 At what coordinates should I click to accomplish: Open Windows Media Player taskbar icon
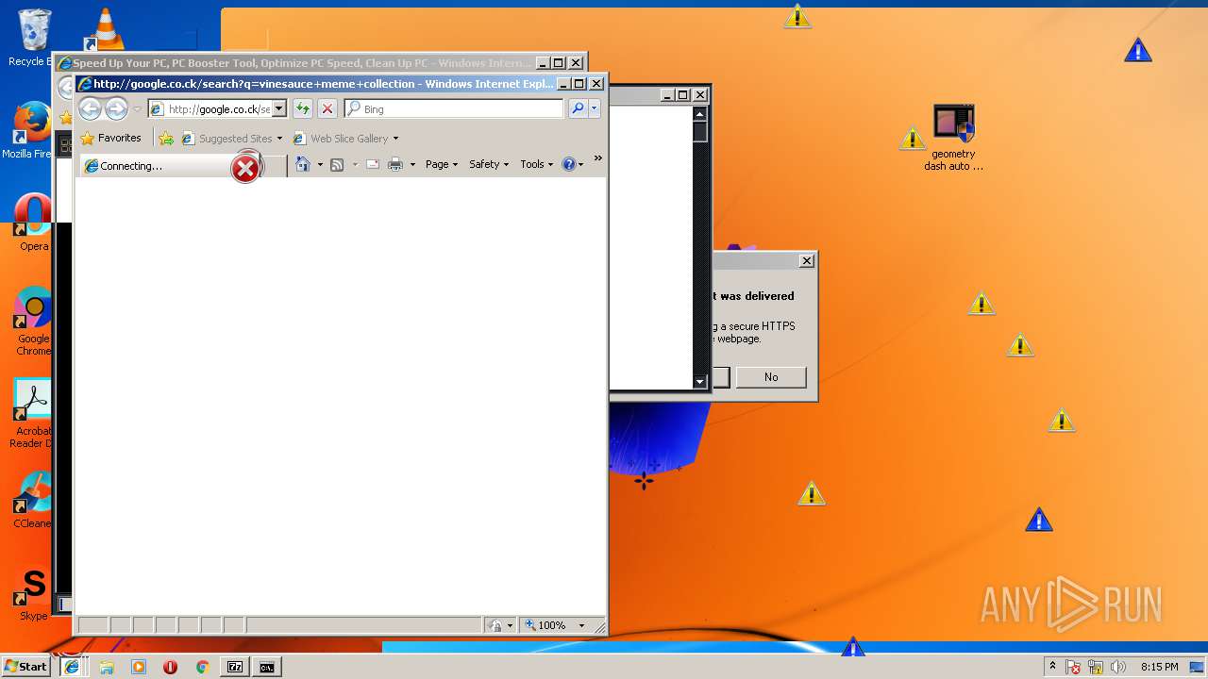pos(139,667)
